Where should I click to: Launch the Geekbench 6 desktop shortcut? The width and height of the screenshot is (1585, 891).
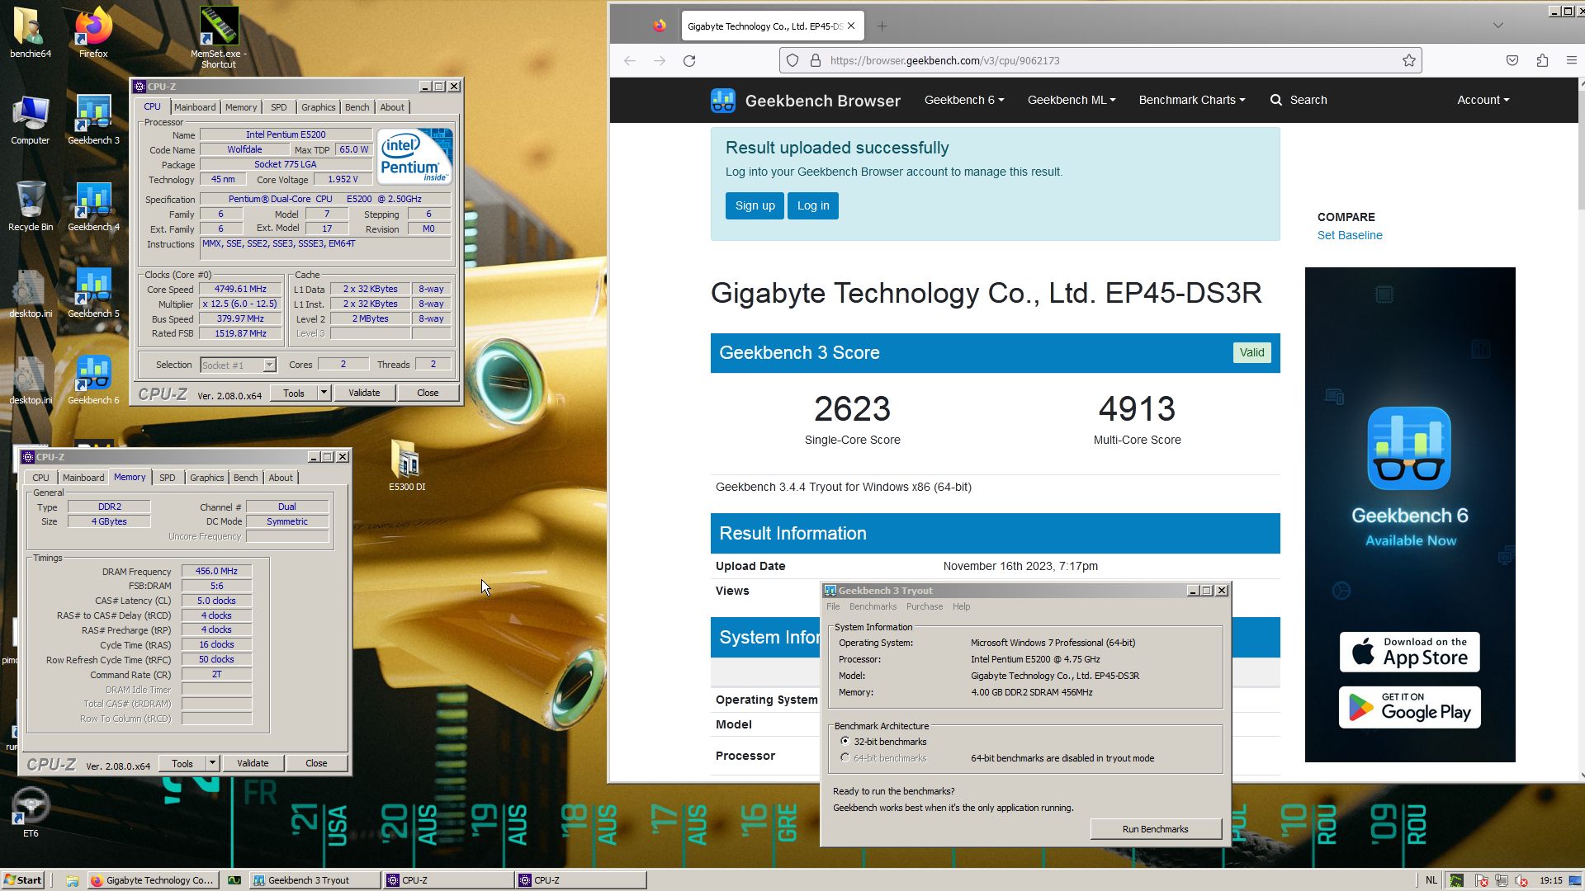(93, 380)
